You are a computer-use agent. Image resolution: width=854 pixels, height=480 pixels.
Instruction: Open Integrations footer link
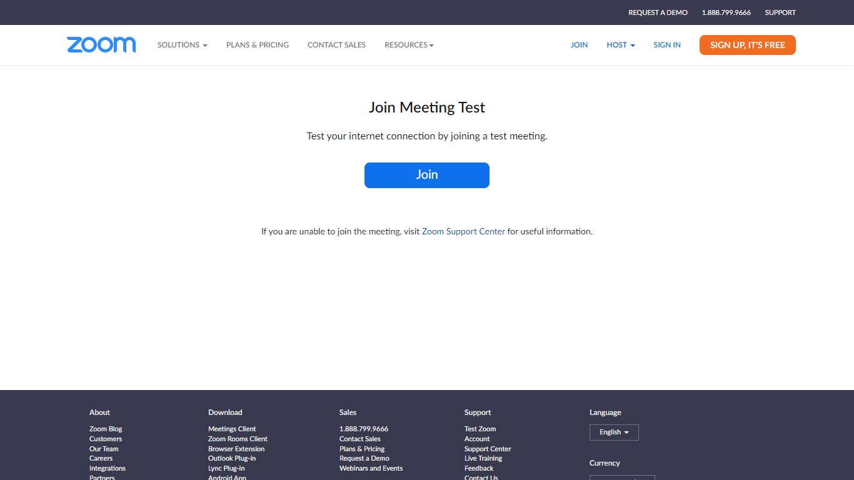108,468
